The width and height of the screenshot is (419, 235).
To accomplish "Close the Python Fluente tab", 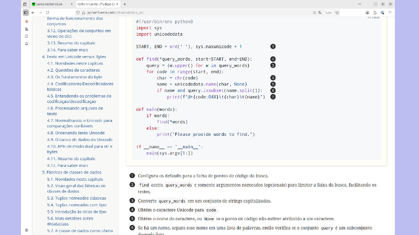I will click(117, 4).
